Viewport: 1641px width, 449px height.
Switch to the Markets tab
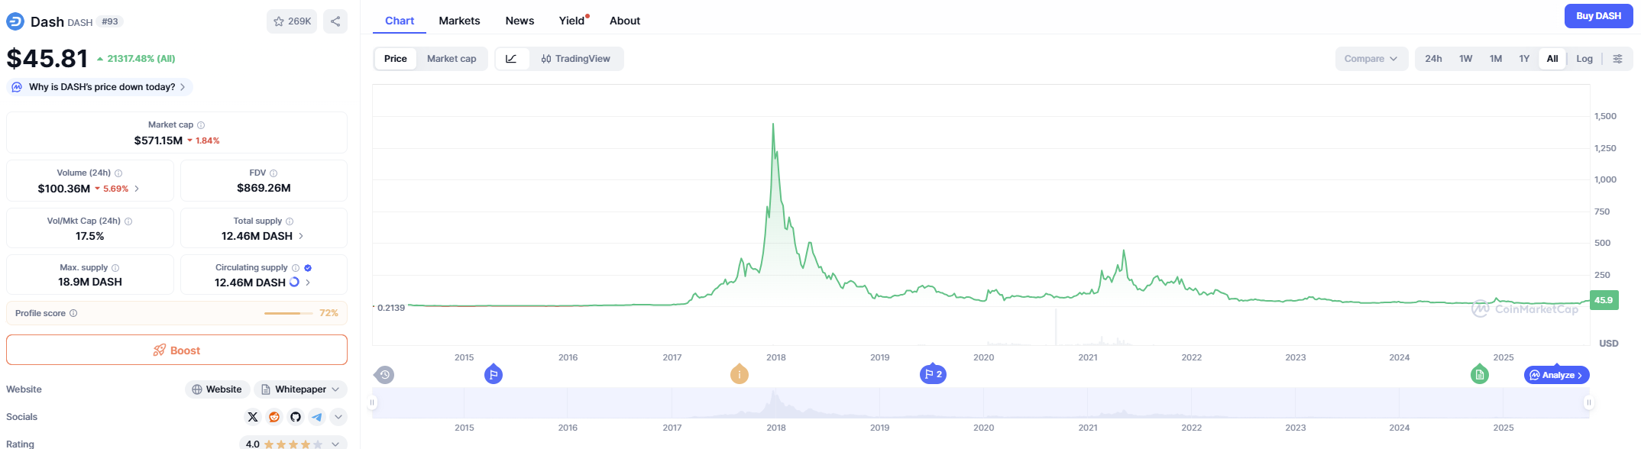coord(459,21)
